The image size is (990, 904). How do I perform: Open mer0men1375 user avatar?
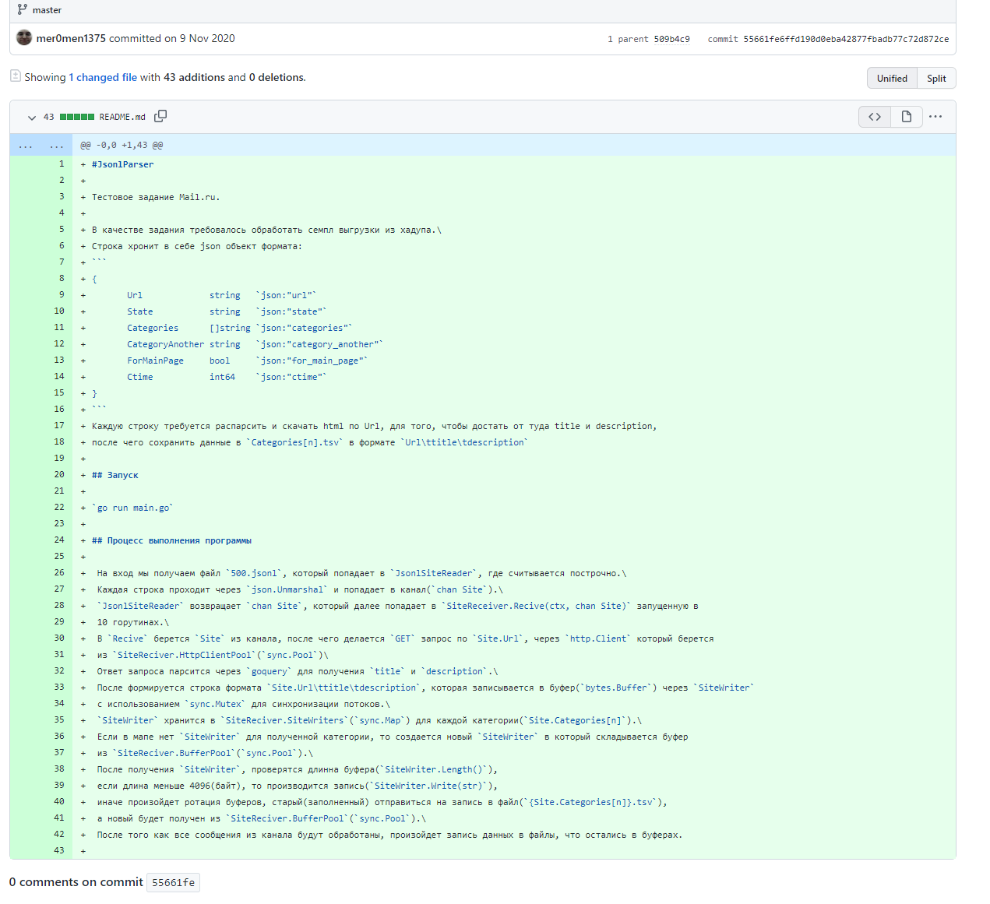24,37
